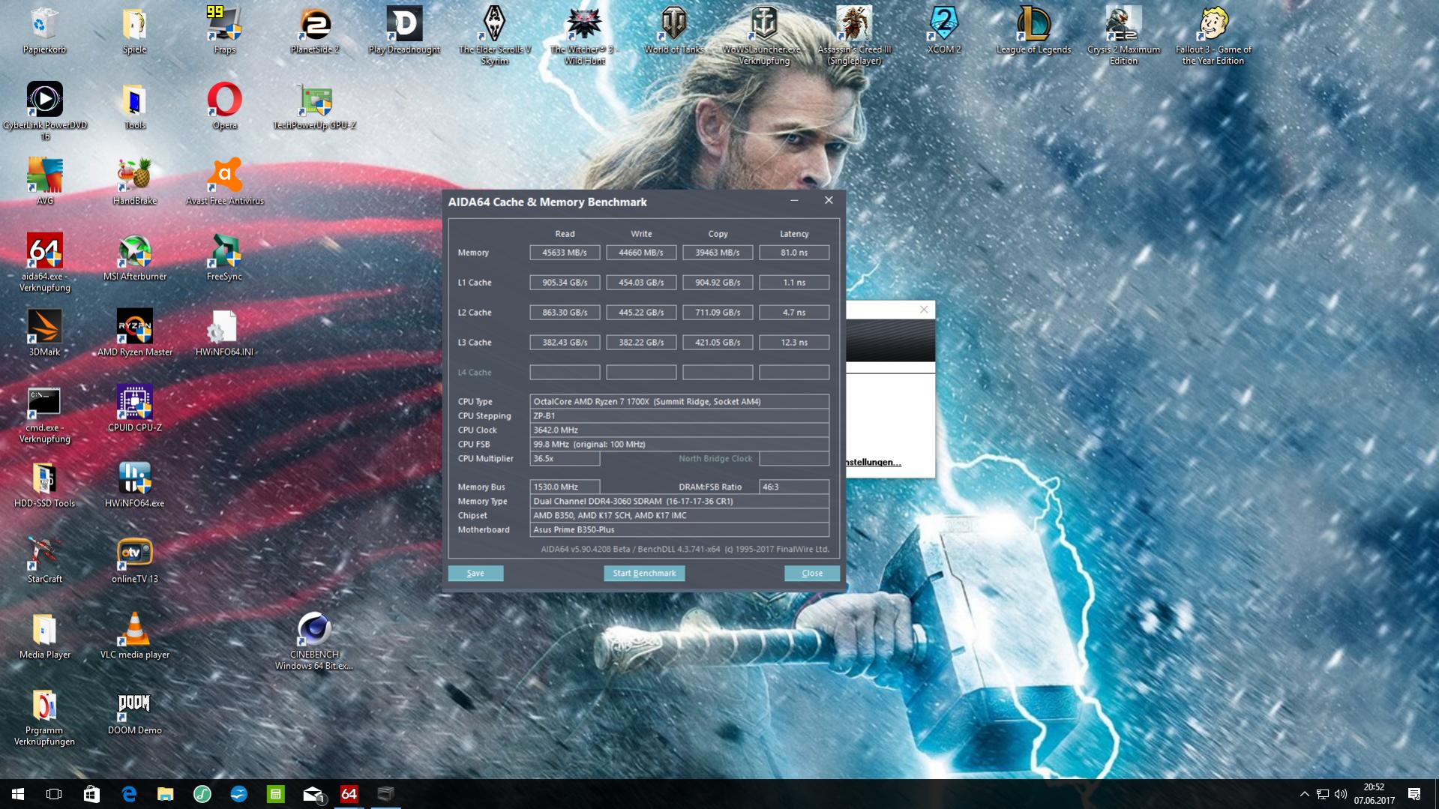Open CPUID CPU-Z shortcut

[134, 409]
